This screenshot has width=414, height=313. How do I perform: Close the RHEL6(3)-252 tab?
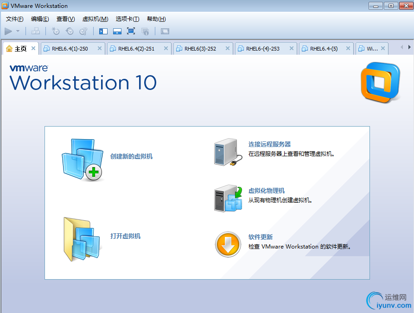[228, 48]
